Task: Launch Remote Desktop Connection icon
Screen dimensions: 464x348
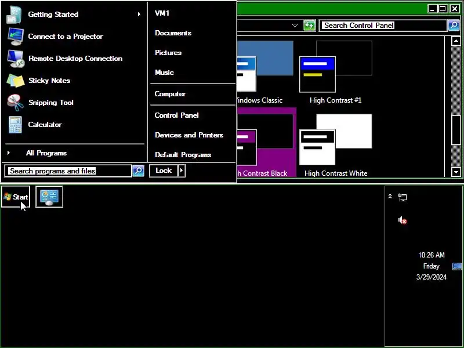Action: click(16, 59)
